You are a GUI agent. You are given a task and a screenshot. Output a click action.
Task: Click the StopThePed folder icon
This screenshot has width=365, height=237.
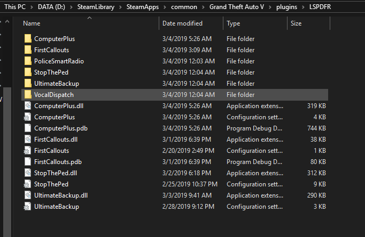[x=28, y=72]
